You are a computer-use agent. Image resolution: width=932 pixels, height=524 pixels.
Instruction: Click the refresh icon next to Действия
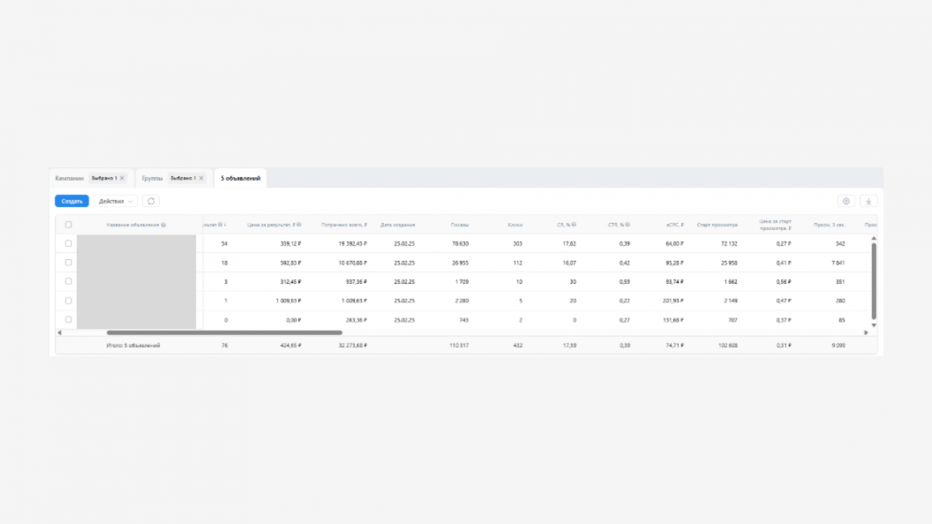click(x=151, y=201)
